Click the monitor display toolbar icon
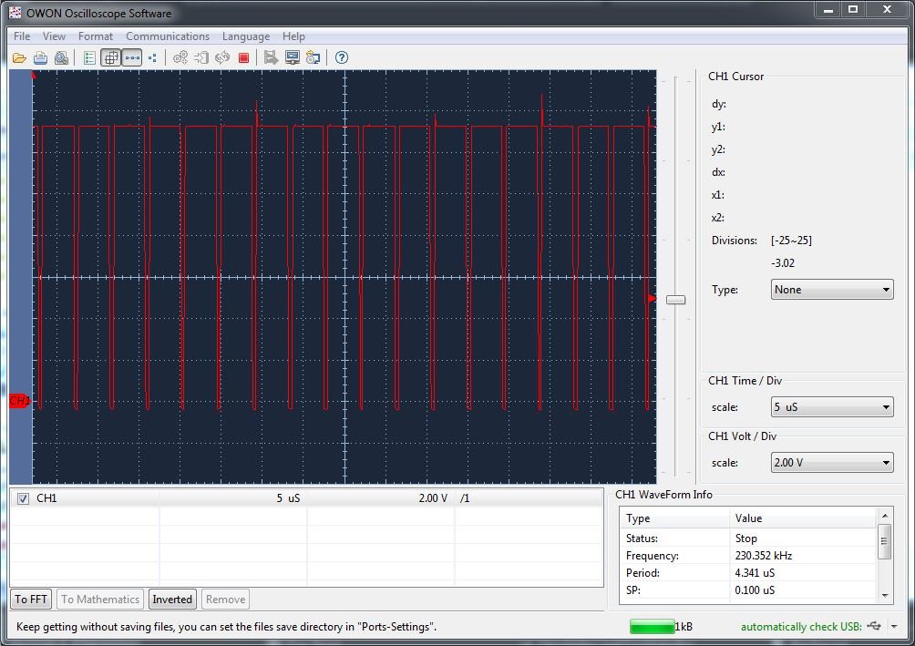The image size is (915, 646). pos(293,57)
